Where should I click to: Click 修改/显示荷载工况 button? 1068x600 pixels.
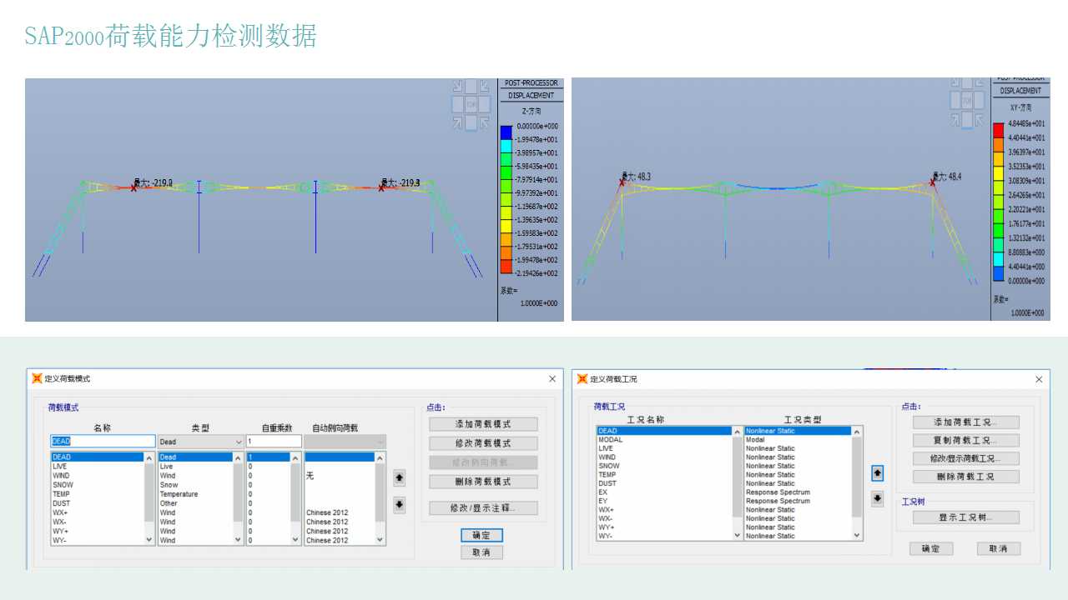click(965, 458)
